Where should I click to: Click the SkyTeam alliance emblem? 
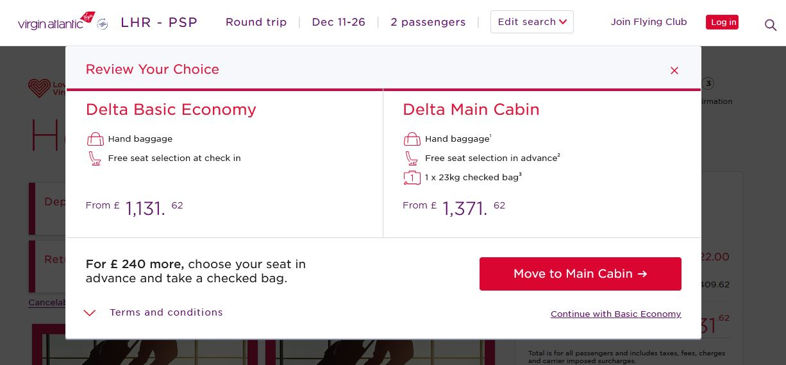tap(103, 24)
